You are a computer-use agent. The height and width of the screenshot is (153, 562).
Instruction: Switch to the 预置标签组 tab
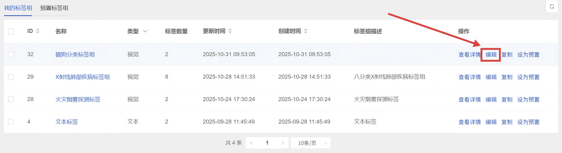coord(54,8)
